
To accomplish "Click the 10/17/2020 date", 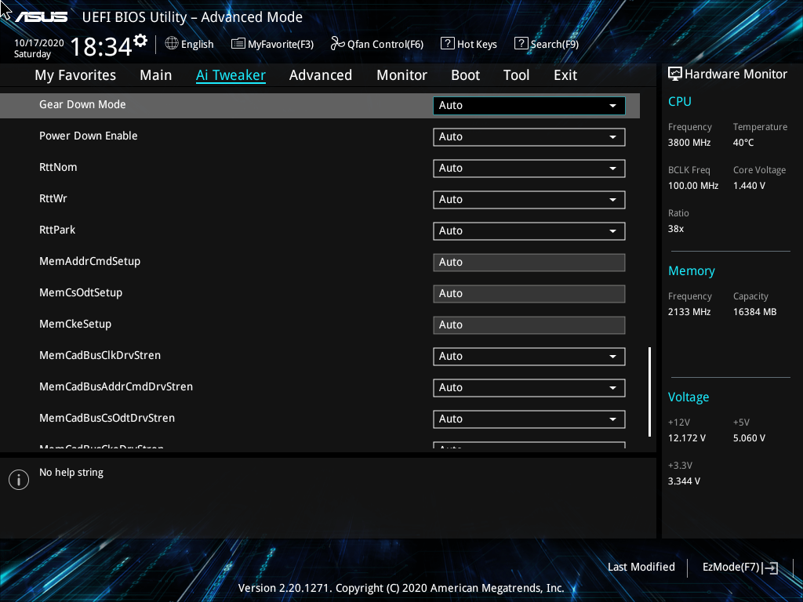I will tap(39, 43).
